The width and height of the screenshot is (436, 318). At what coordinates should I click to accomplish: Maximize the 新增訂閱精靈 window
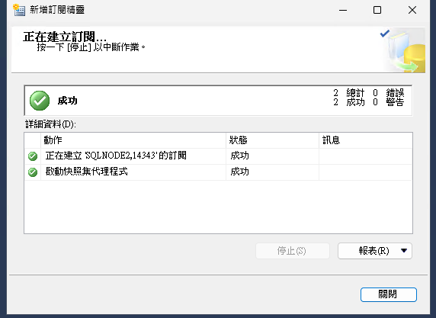[377, 10]
